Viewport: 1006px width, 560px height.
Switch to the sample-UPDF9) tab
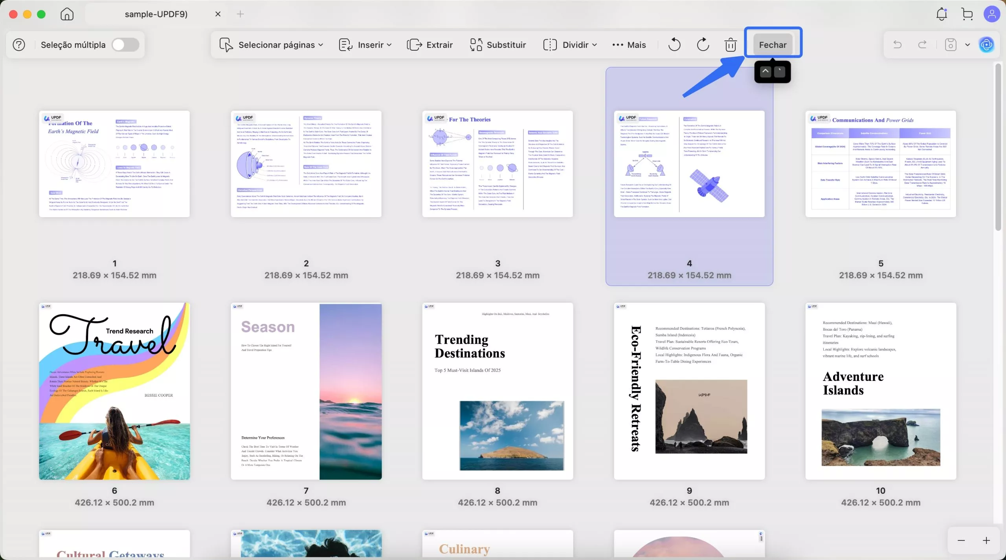click(156, 14)
